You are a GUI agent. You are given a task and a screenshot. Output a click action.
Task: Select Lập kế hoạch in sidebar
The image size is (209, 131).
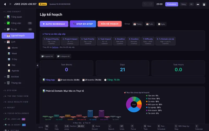[x=18, y=36]
